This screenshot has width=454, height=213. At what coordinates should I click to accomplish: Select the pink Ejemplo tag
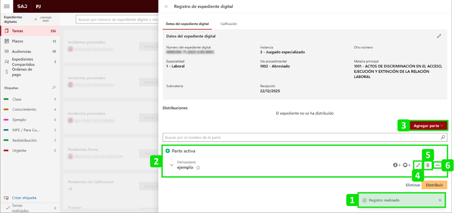[19, 120]
